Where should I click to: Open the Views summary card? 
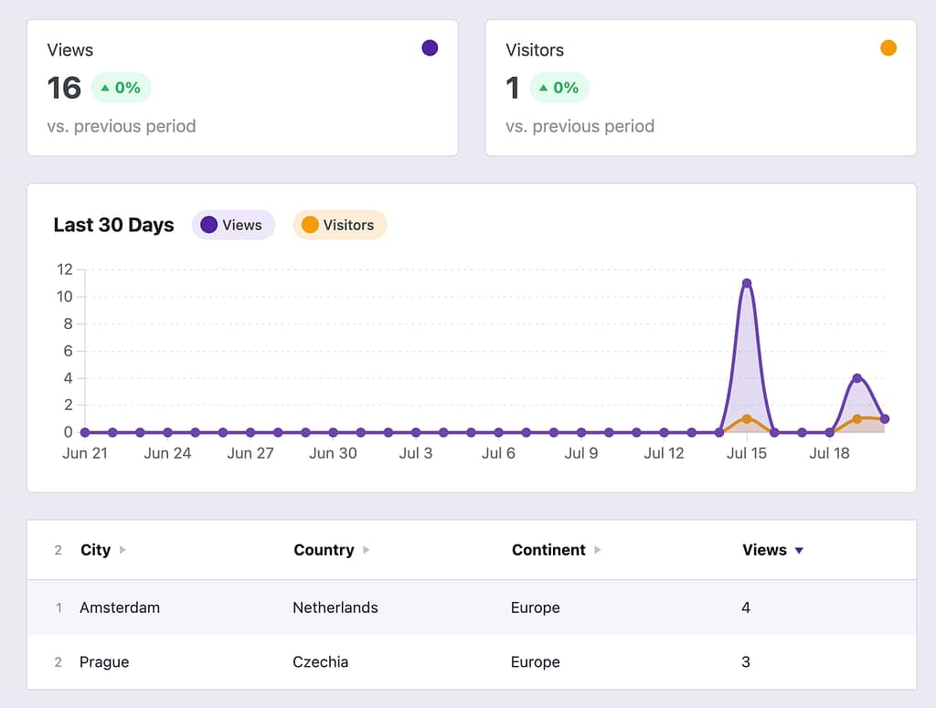tap(242, 88)
